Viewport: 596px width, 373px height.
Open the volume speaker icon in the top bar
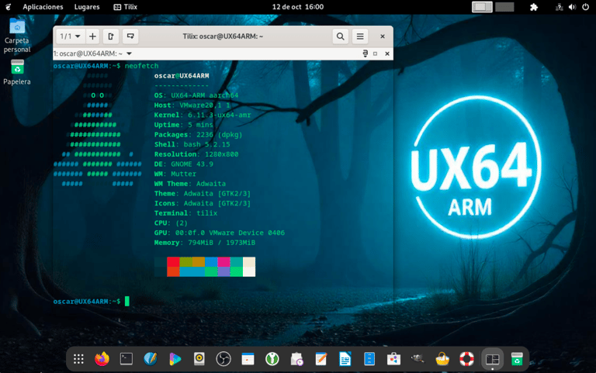click(572, 7)
